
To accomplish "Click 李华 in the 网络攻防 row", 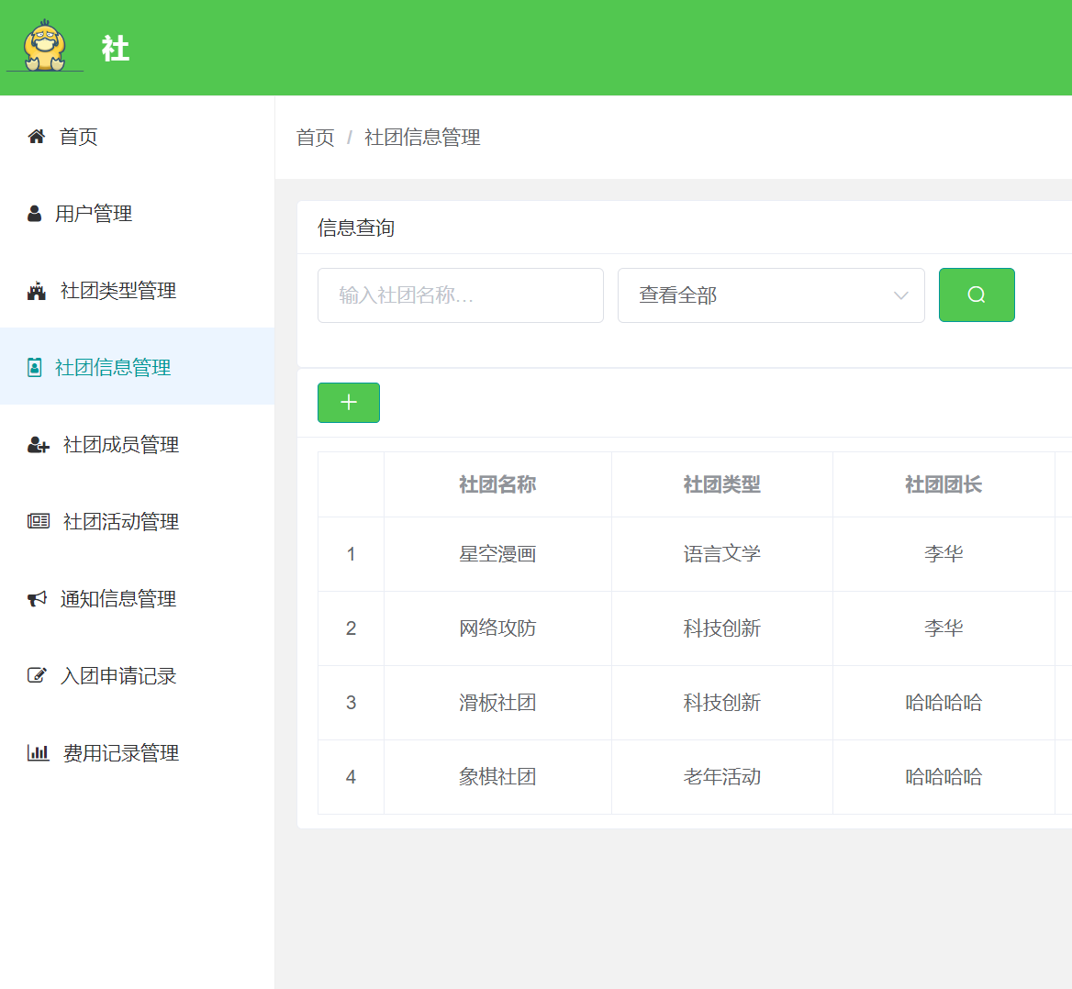I will click(944, 628).
